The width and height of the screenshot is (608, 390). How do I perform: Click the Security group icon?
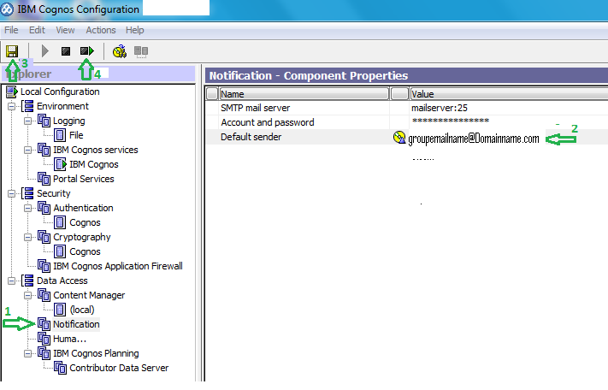[x=28, y=193]
